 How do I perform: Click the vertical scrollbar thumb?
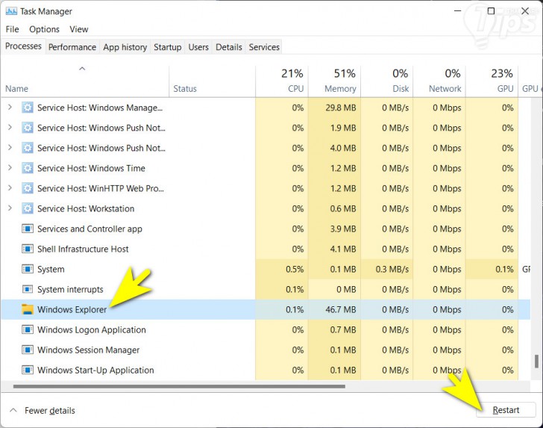click(x=536, y=361)
